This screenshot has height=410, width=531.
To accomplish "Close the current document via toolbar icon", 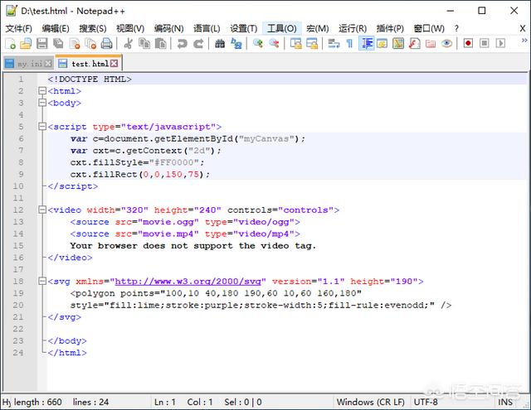I will coord(75,44).
